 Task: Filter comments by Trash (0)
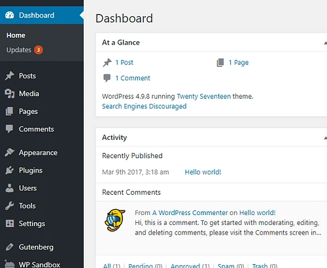(265, 265)
